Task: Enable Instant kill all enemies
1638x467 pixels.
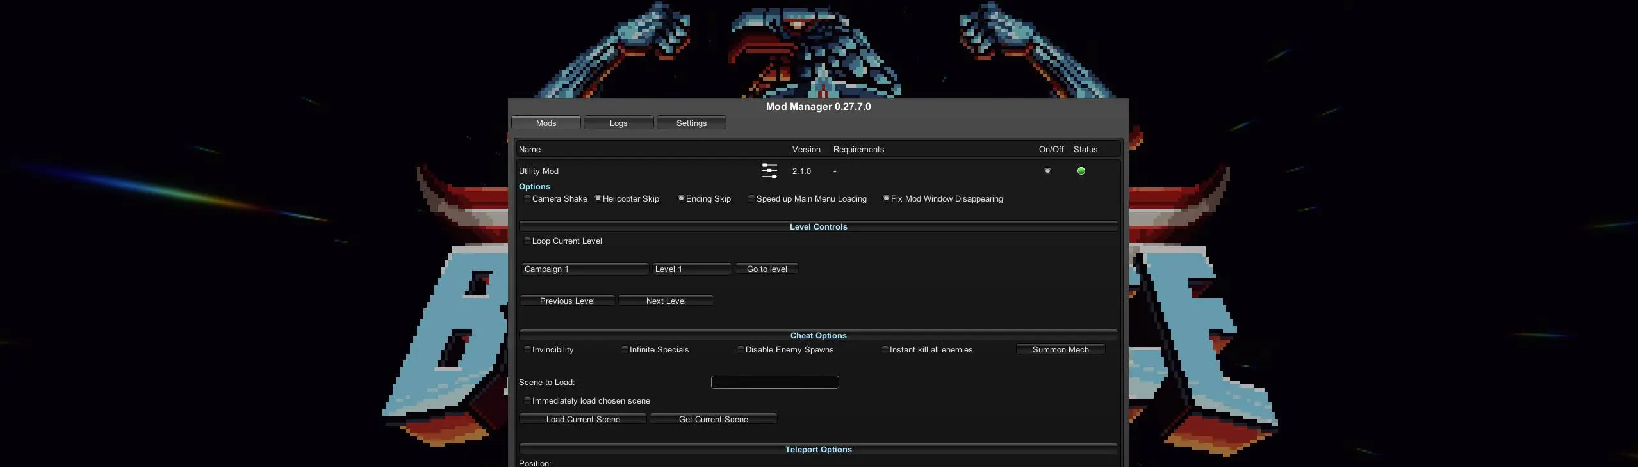Action: pyautogui.click(x=885, y=349)
